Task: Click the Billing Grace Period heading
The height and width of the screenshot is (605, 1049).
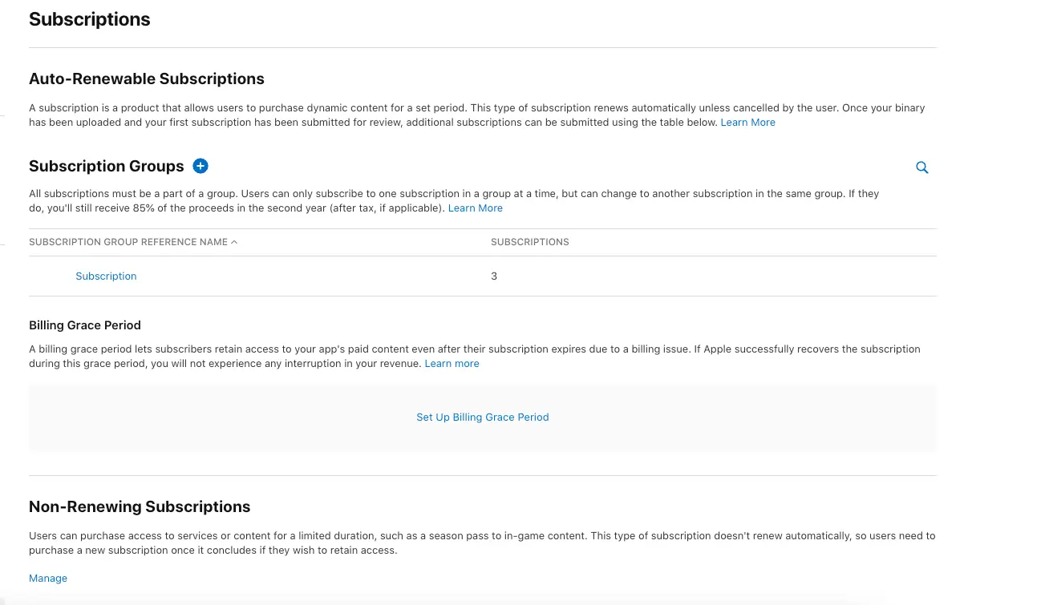Action: (x=84, y=325)
